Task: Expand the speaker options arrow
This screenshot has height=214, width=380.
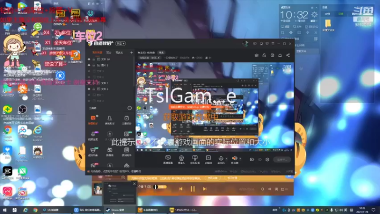Action: tap(240, 159)
